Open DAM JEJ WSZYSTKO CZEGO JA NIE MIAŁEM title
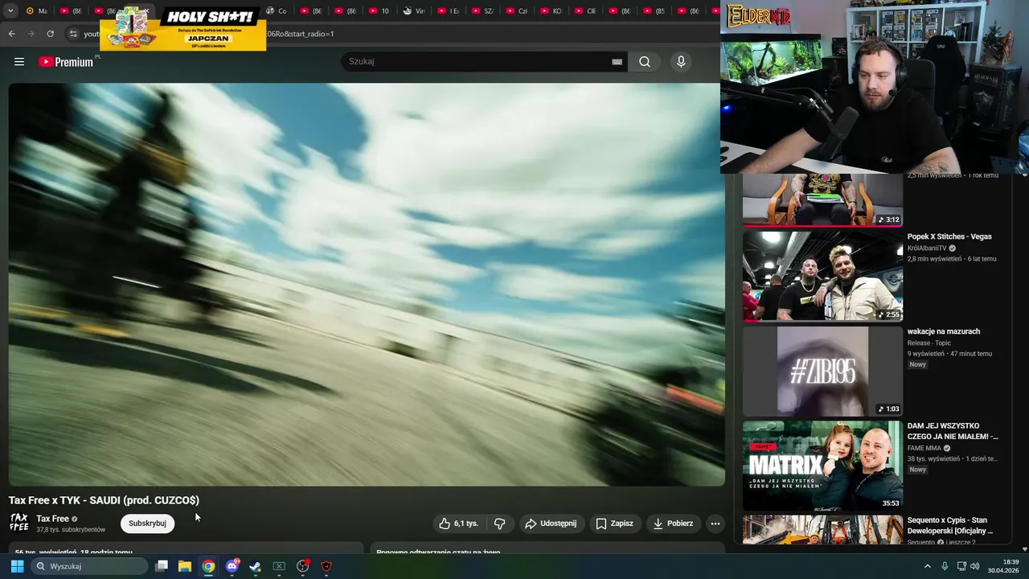 coord(953,431)
